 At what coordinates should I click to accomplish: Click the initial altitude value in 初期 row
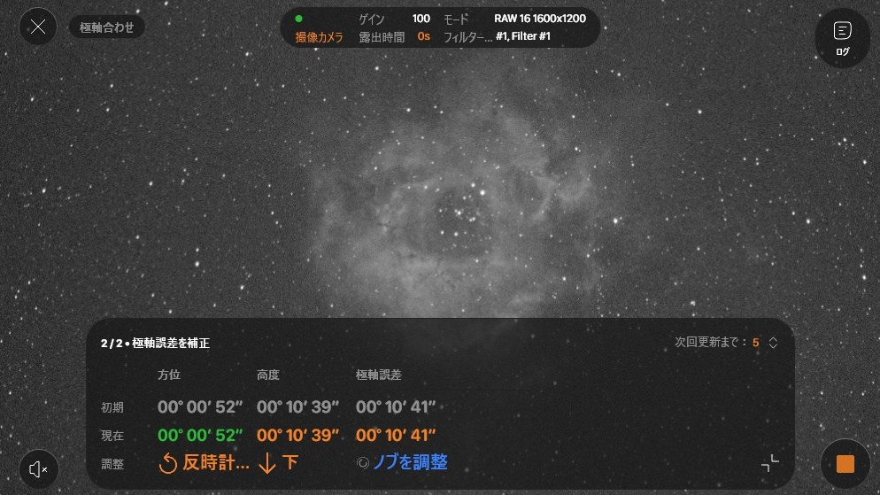(x=298, y=406)
